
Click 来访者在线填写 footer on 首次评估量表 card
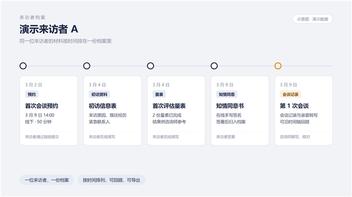tap(166, 137)
